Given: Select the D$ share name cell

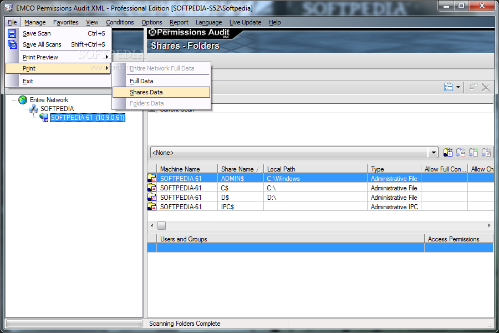Looking at the screenshot, I should [241, 197].
